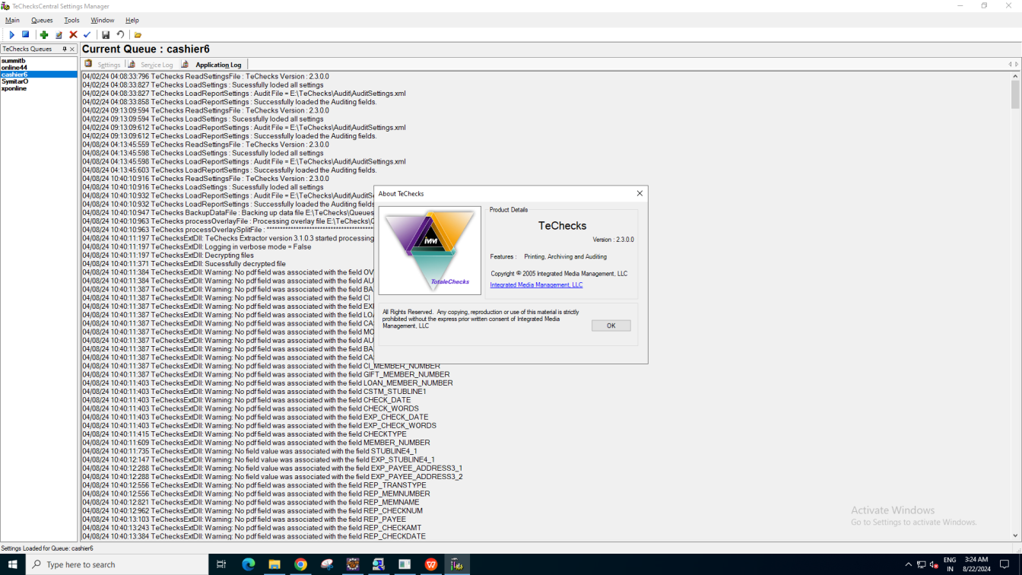Open the Tools menu
1022x575 pixels.
71,21
